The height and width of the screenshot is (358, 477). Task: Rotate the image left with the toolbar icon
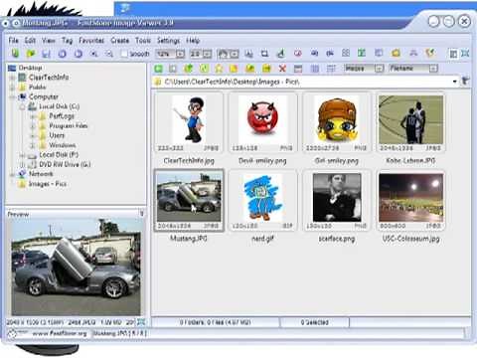63,54
